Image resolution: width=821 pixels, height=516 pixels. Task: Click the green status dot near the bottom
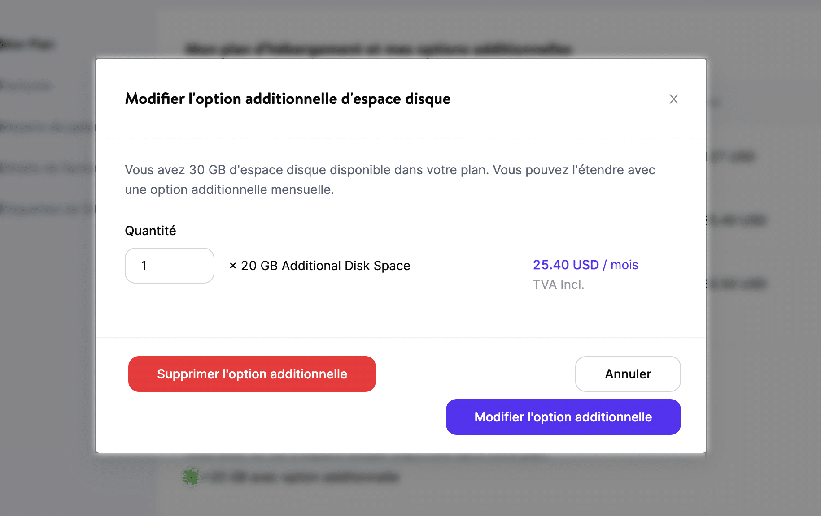pos(192,477)
